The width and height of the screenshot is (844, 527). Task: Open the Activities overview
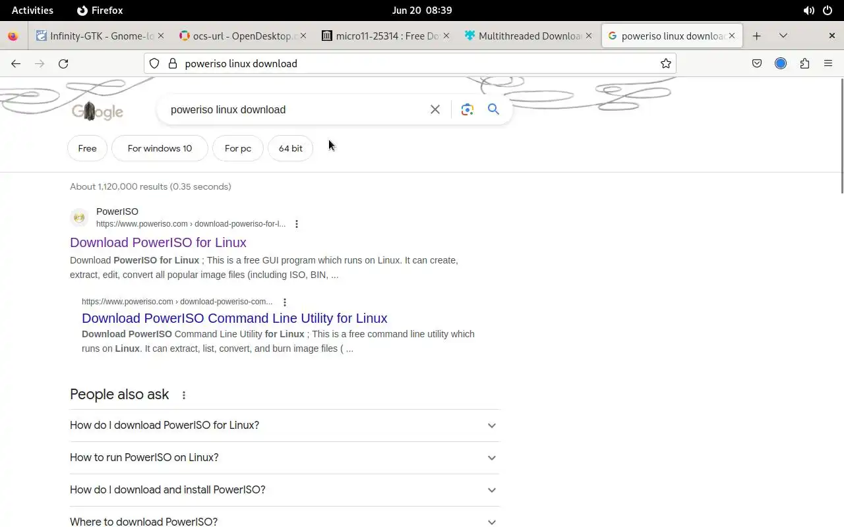click(x=32, y=11)
